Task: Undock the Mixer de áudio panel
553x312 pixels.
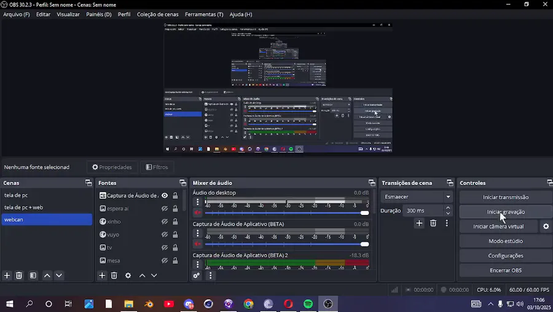Action: click(372, 182)
